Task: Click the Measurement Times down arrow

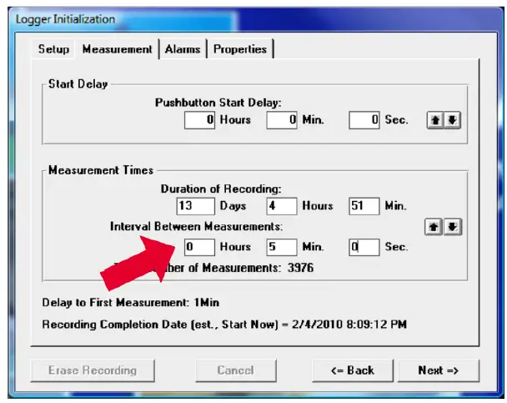Action: coord(453,227)
